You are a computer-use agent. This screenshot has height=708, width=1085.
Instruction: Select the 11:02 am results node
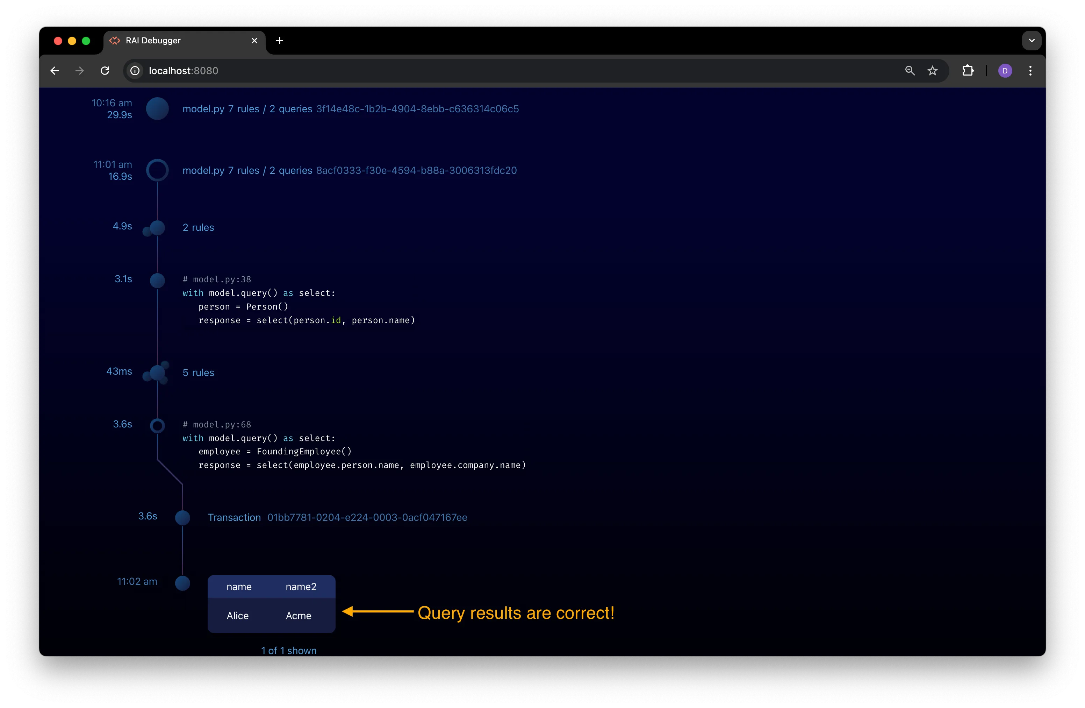tap(183, 583)
